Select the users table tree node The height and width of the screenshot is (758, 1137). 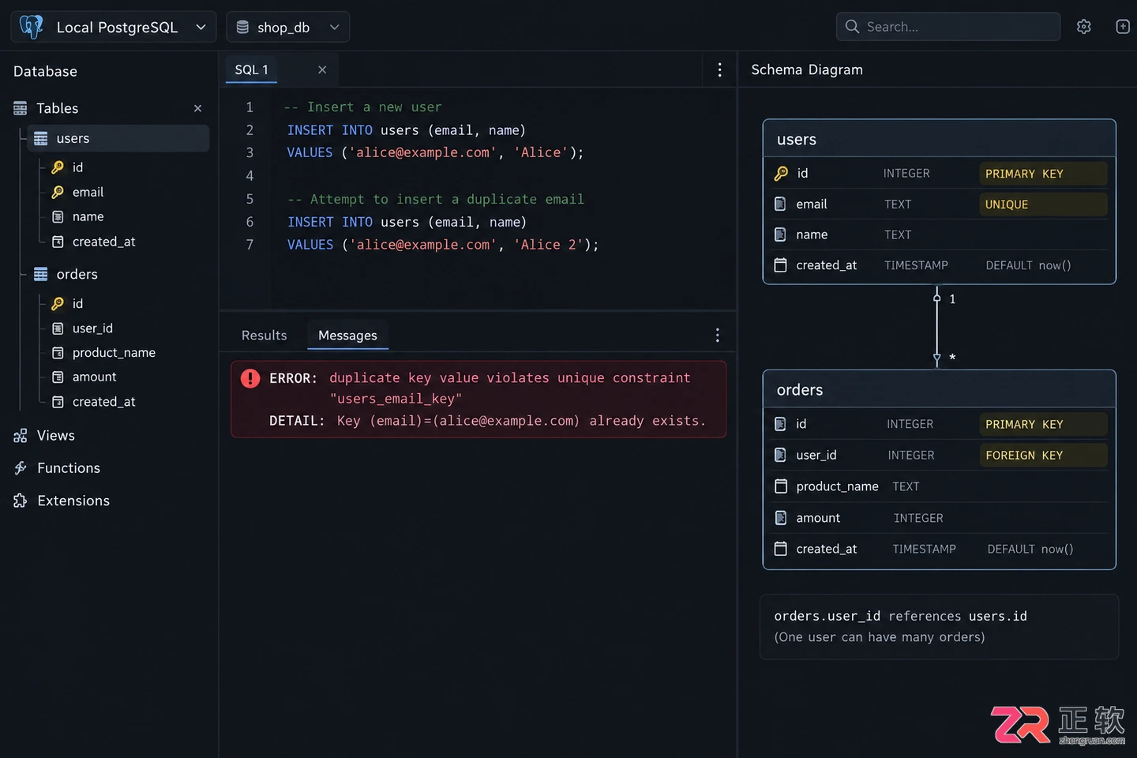[118, 138]
